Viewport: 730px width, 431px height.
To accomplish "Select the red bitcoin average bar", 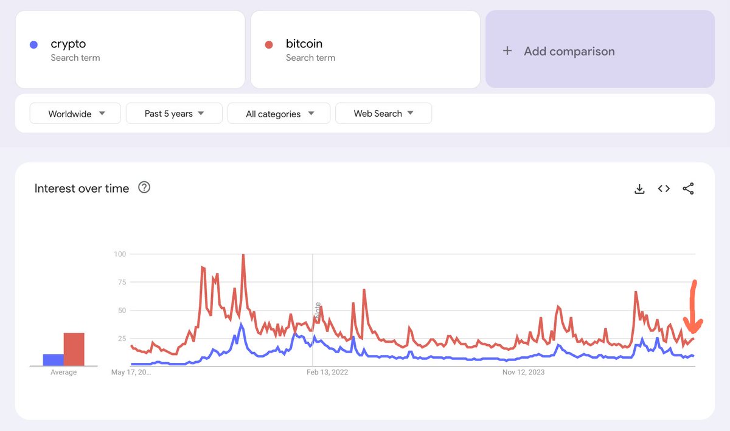I will (x=74, y=350).
